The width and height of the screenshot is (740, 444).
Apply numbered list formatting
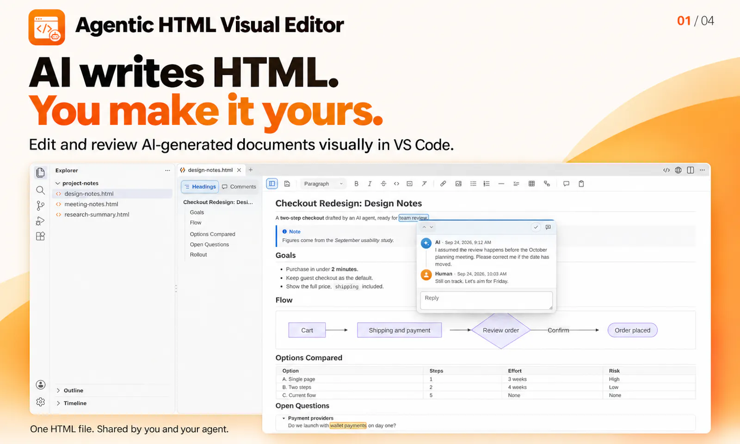(487, 184)
